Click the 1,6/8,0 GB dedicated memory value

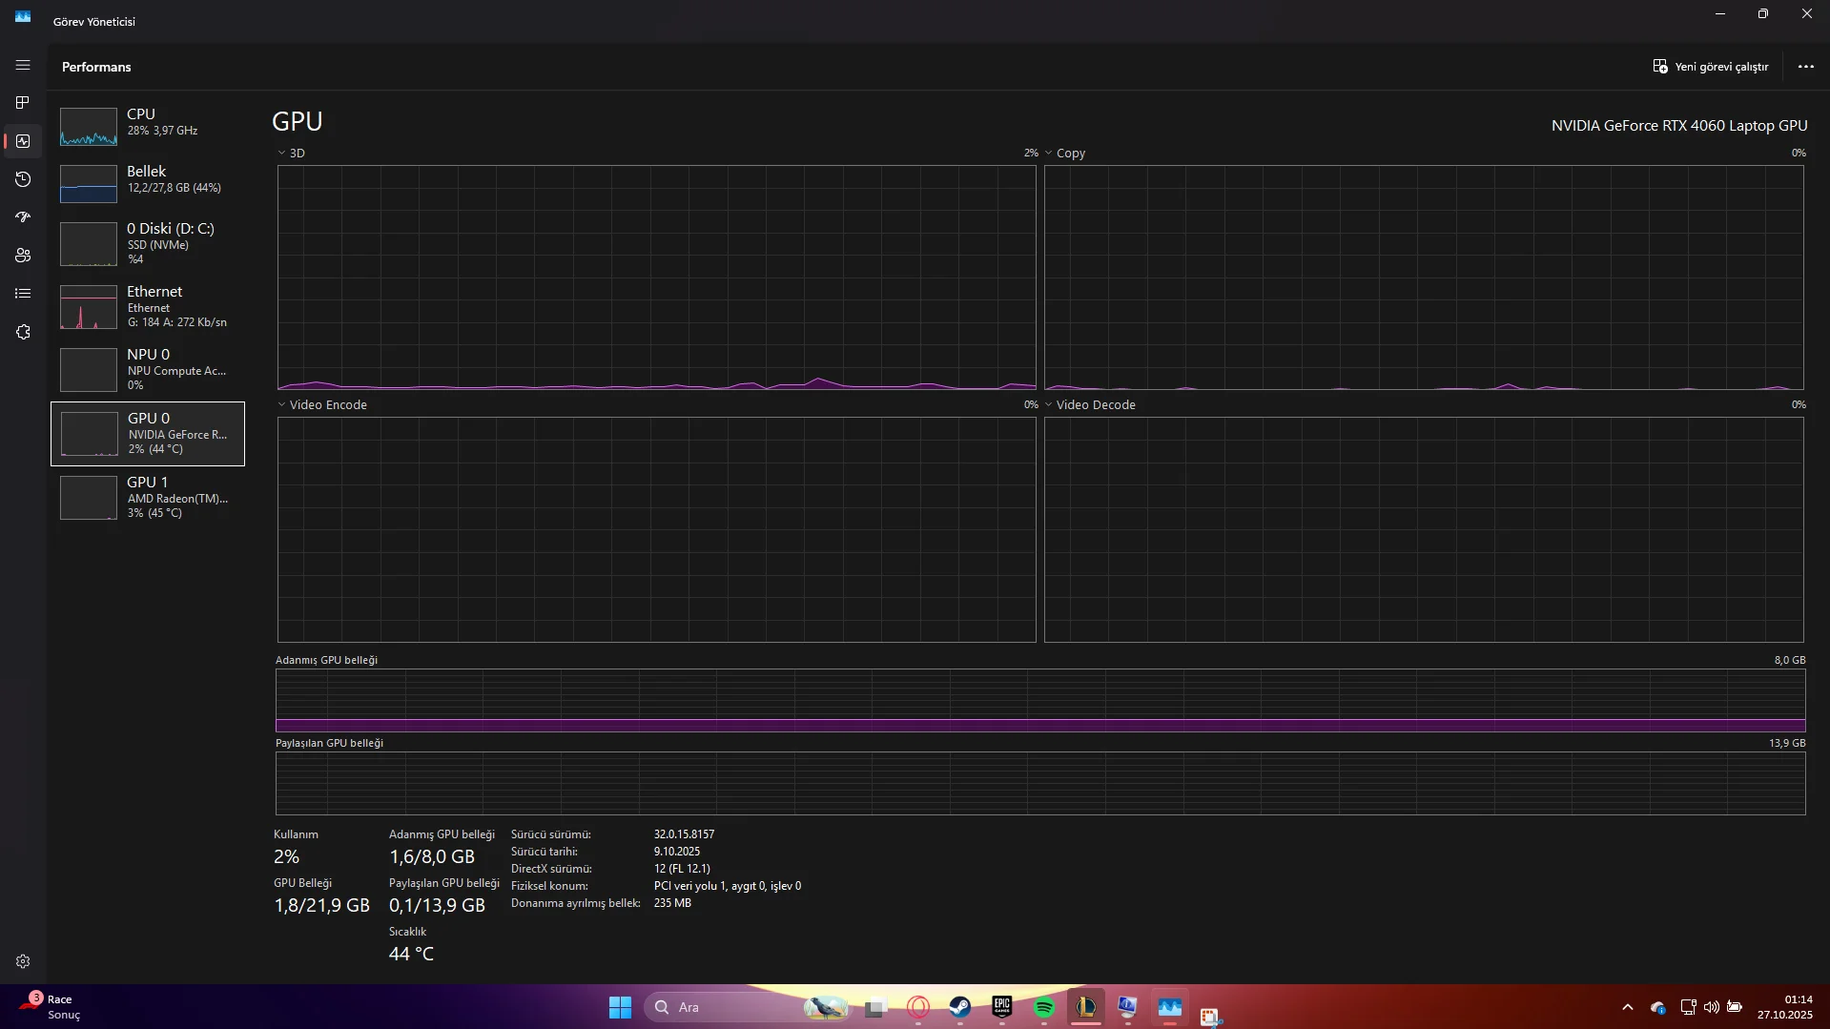pyautogui.click(x=432, y=856)
